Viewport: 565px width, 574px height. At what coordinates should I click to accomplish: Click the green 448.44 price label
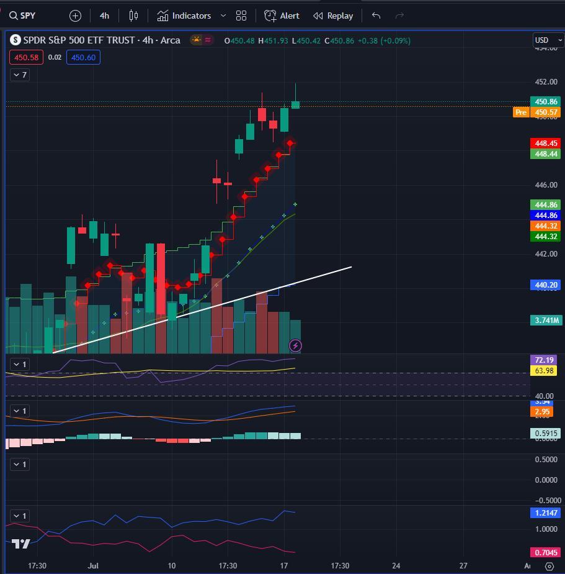(546, 154)
